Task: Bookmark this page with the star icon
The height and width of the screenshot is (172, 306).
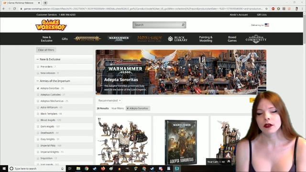Action: coord(266,9)
